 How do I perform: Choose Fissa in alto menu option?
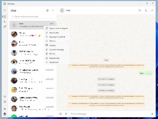pyautogui.click(x=57, y=33)
